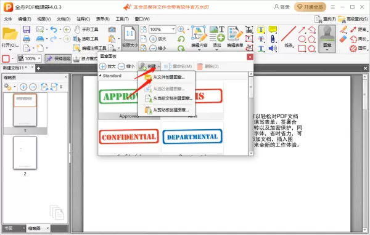
Task: Select the 选取工具 selection tool
Action: pyautogui.click(x=86, y=39)
